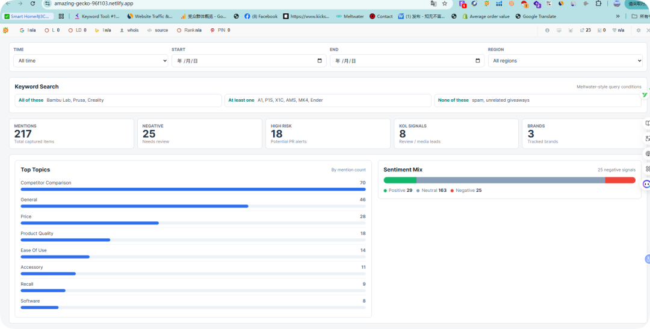The image size is (650, 329).
Task: Open the START date calendar picker icon
Action: (x=320, y=61)
